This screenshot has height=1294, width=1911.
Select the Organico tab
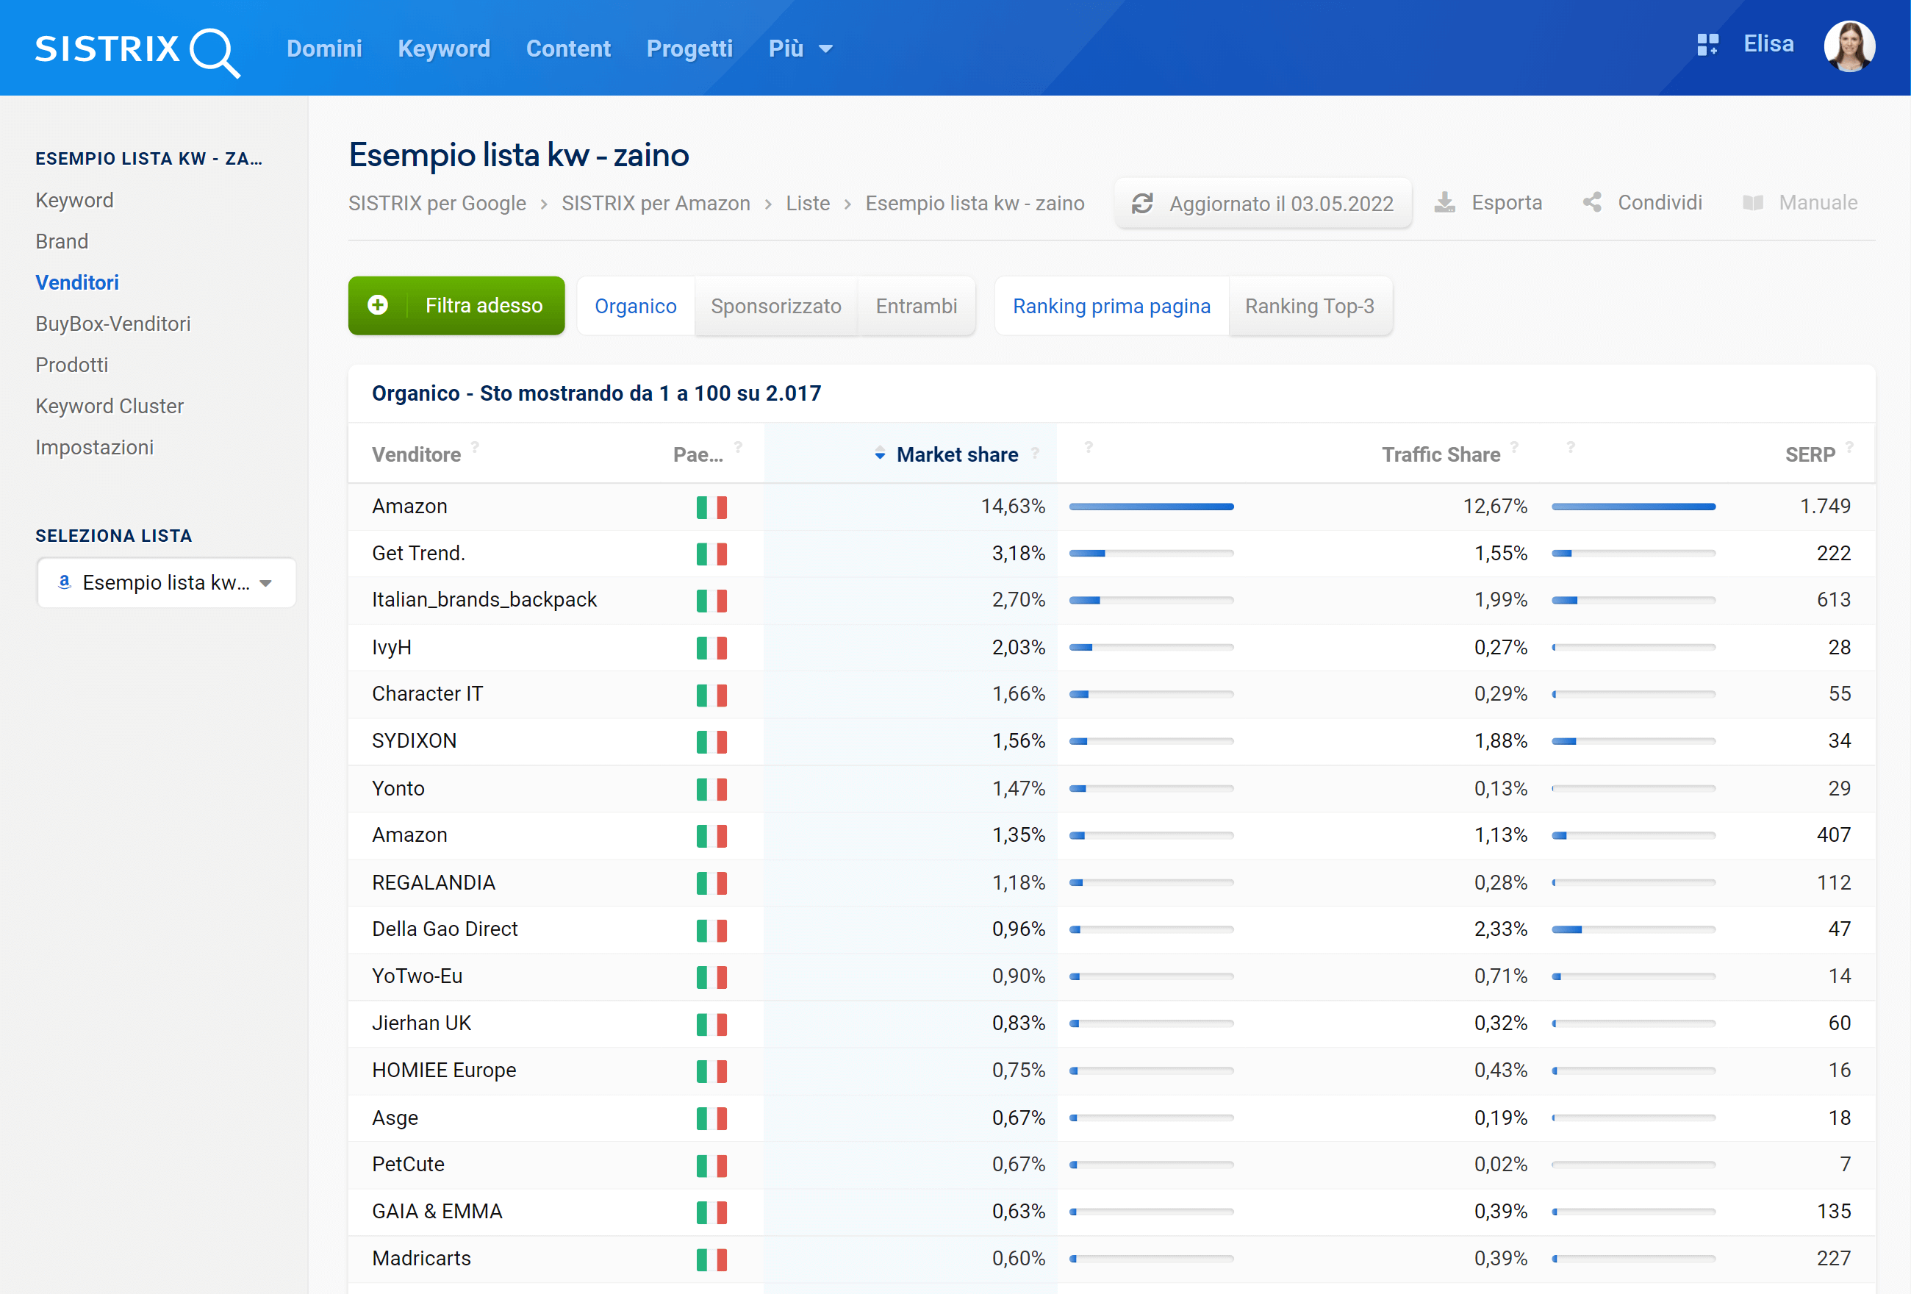636,306
